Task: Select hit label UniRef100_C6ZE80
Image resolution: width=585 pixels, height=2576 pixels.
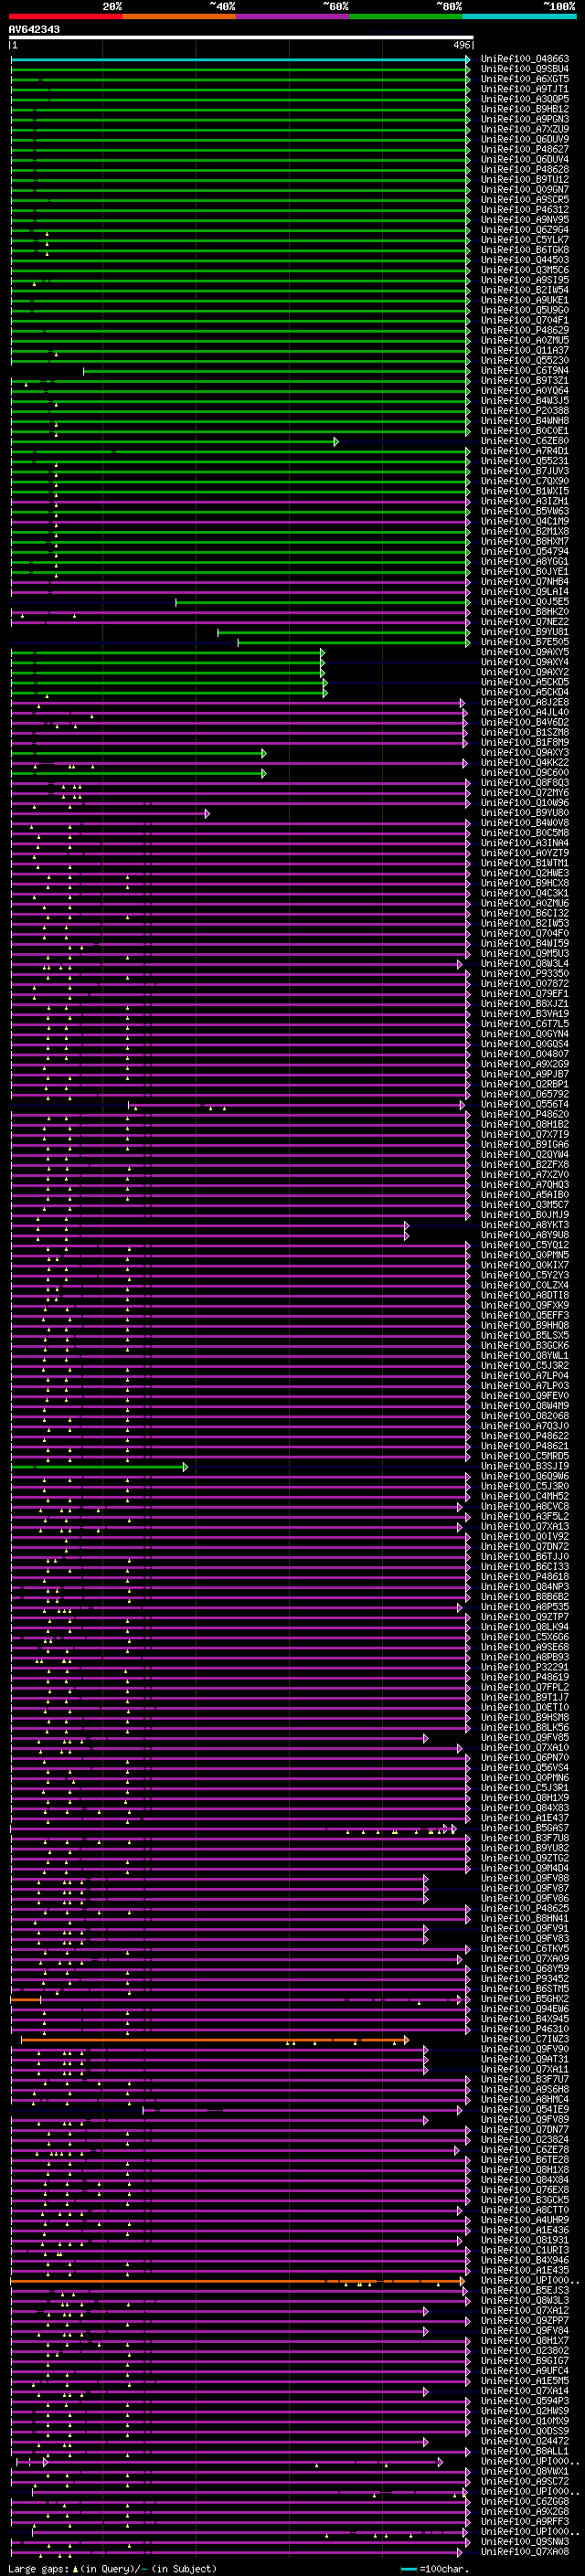Action: (524, 441)
